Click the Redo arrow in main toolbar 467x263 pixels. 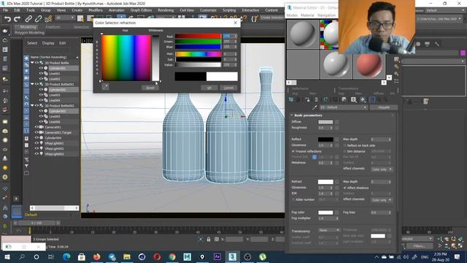[18, 19]
